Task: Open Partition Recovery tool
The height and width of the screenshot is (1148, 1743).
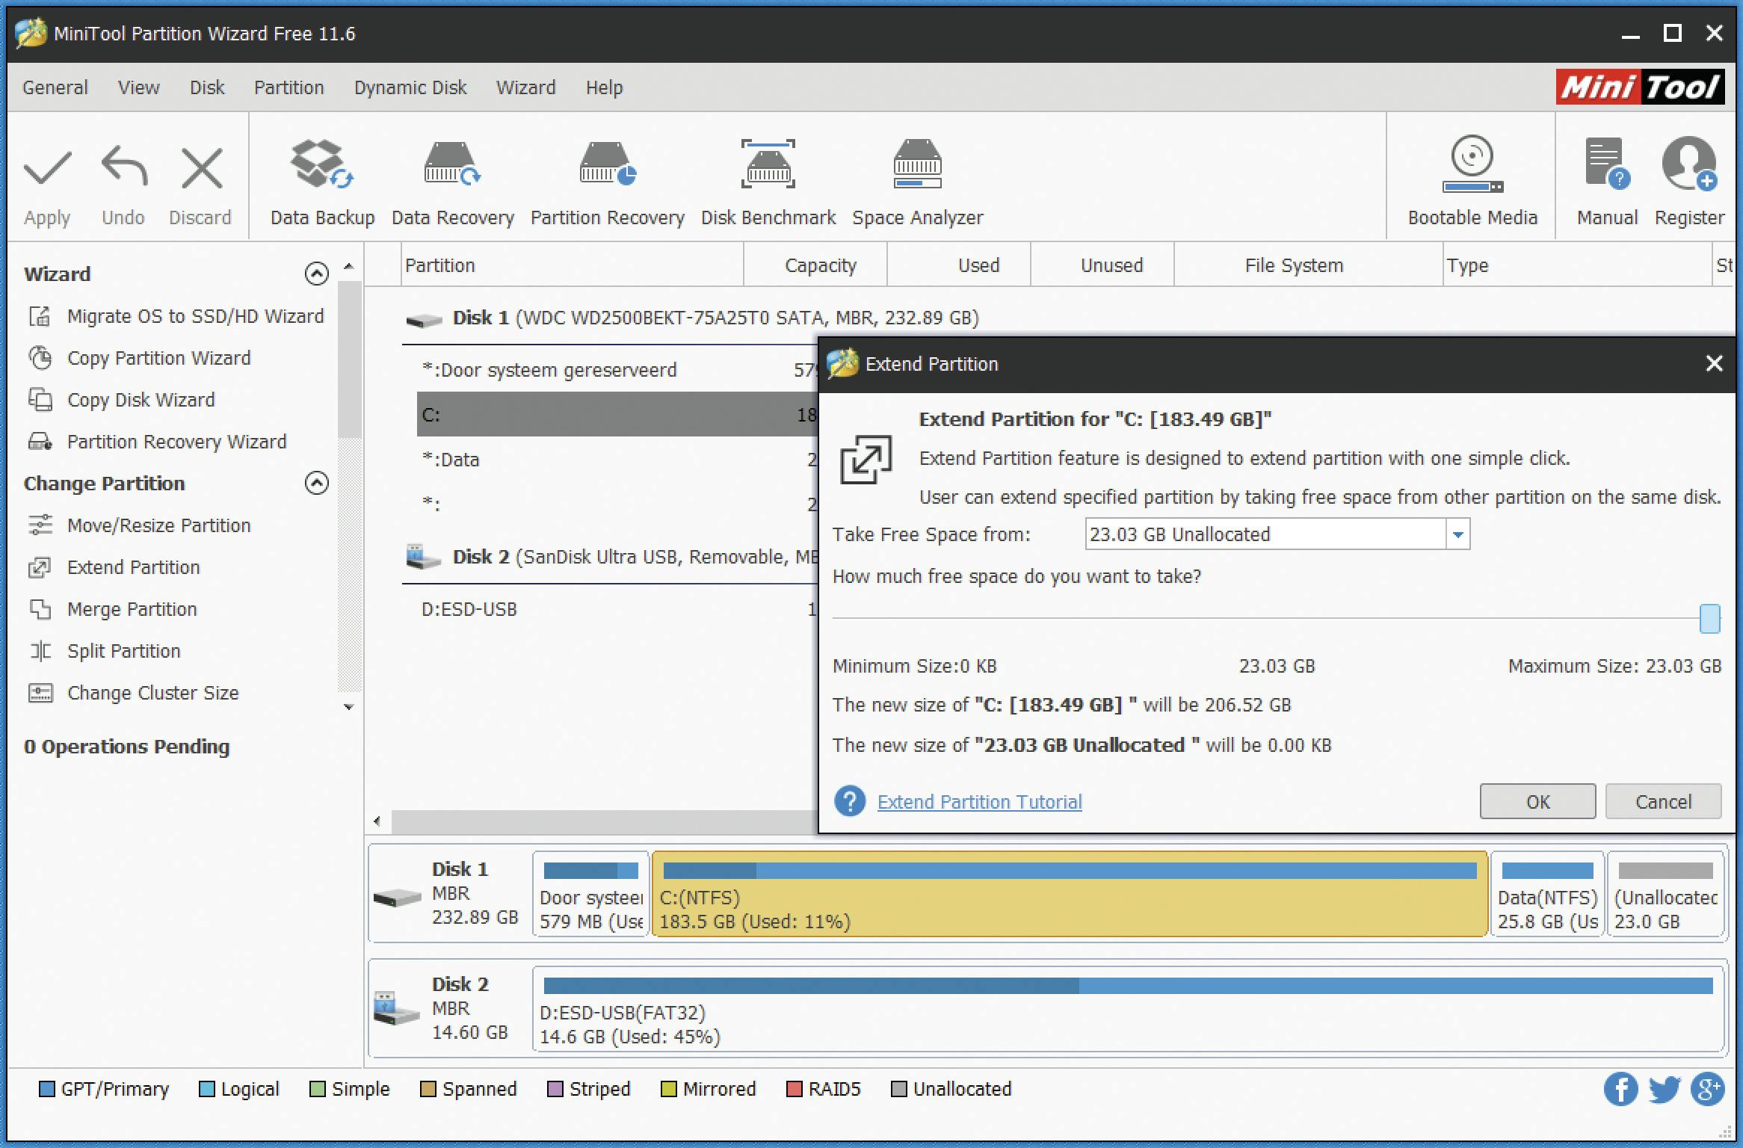Action: click(607, 182)
